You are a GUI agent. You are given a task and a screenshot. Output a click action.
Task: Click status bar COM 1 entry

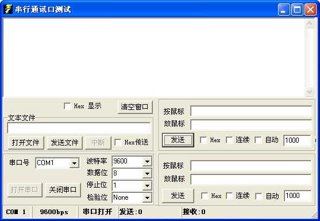click(x=16, y=212)
